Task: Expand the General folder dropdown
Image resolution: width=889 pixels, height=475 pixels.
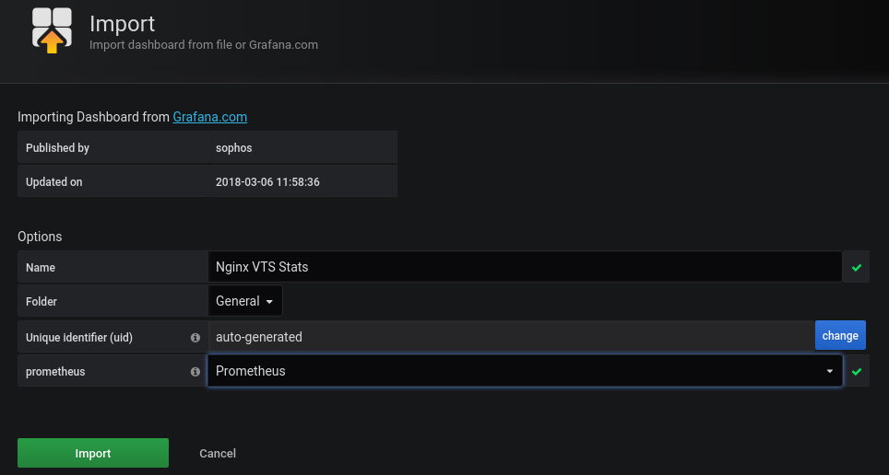Action: (x=245, y=301)
